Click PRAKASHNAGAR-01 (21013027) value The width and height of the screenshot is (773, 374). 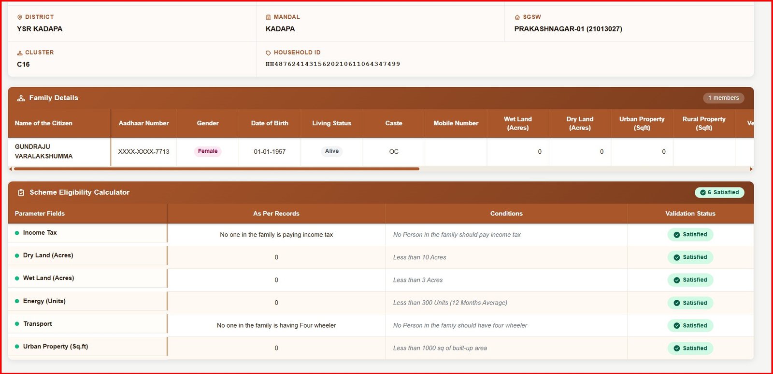[x=568, y=29]
